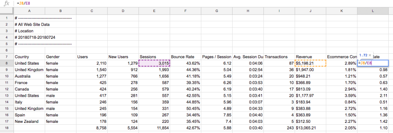Screen dimensions: 393x133
Task: Select column H header
Action: coord(248,11)
